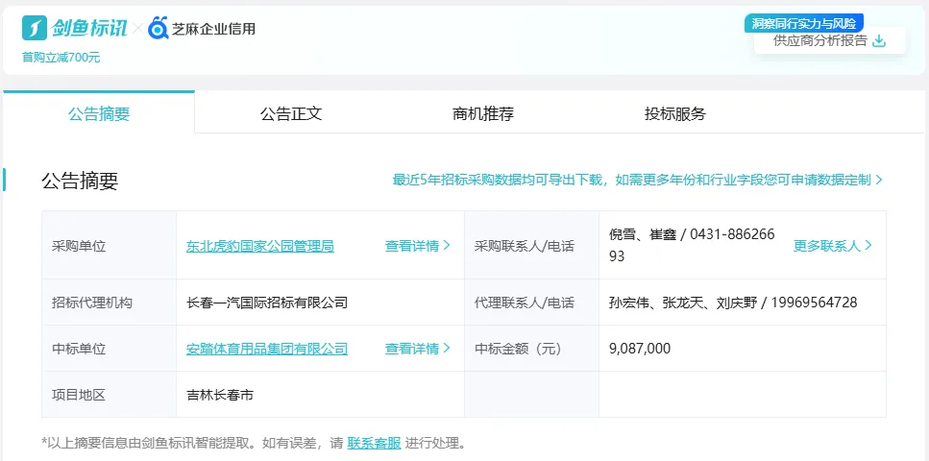Open the 商机推荐 tab
929x461 pixels.
point(483,113)
